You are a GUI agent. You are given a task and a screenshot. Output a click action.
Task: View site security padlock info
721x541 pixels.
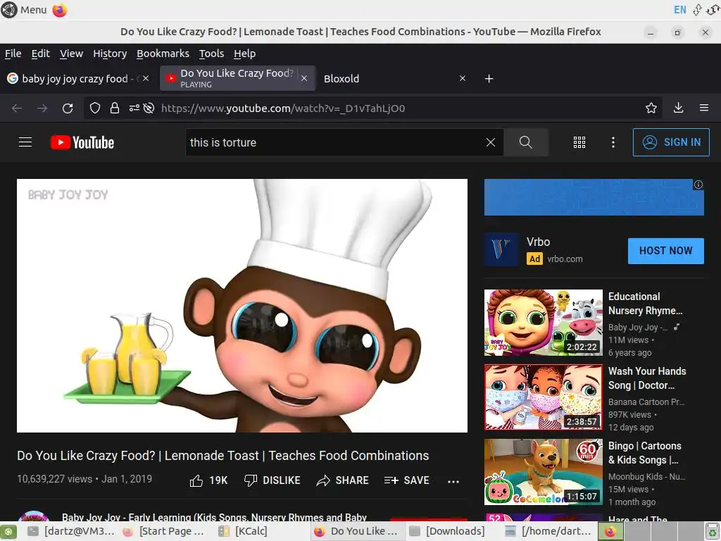tap(115, 108)
